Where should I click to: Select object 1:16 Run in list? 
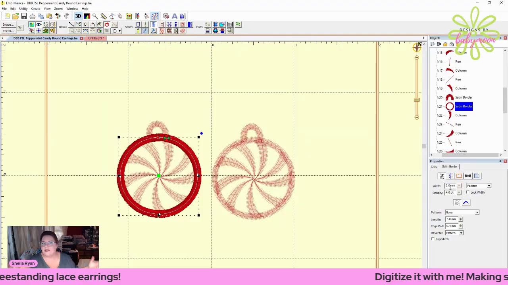click(458, 61)
